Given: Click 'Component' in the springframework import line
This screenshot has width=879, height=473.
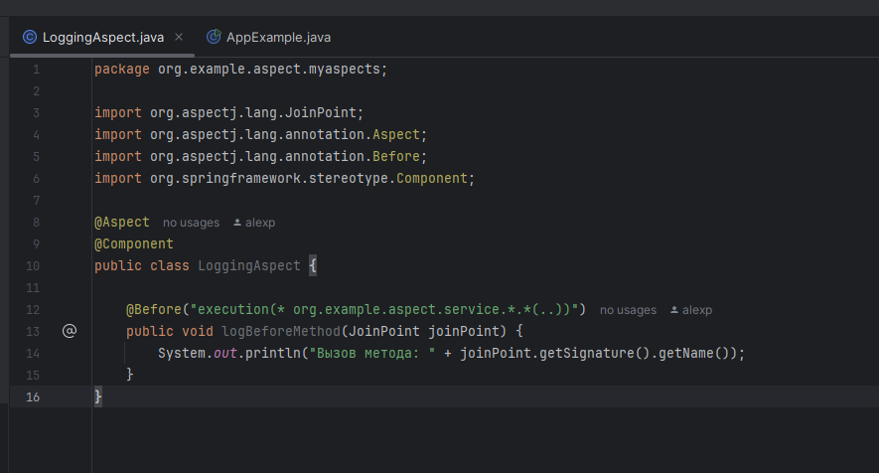Looking at the screenshot, I should coord(432,179).
